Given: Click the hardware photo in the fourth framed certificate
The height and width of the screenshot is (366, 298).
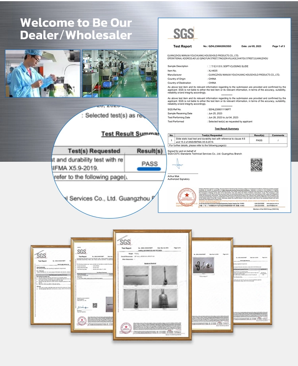Looking at the screenshot, I should 203,265.
